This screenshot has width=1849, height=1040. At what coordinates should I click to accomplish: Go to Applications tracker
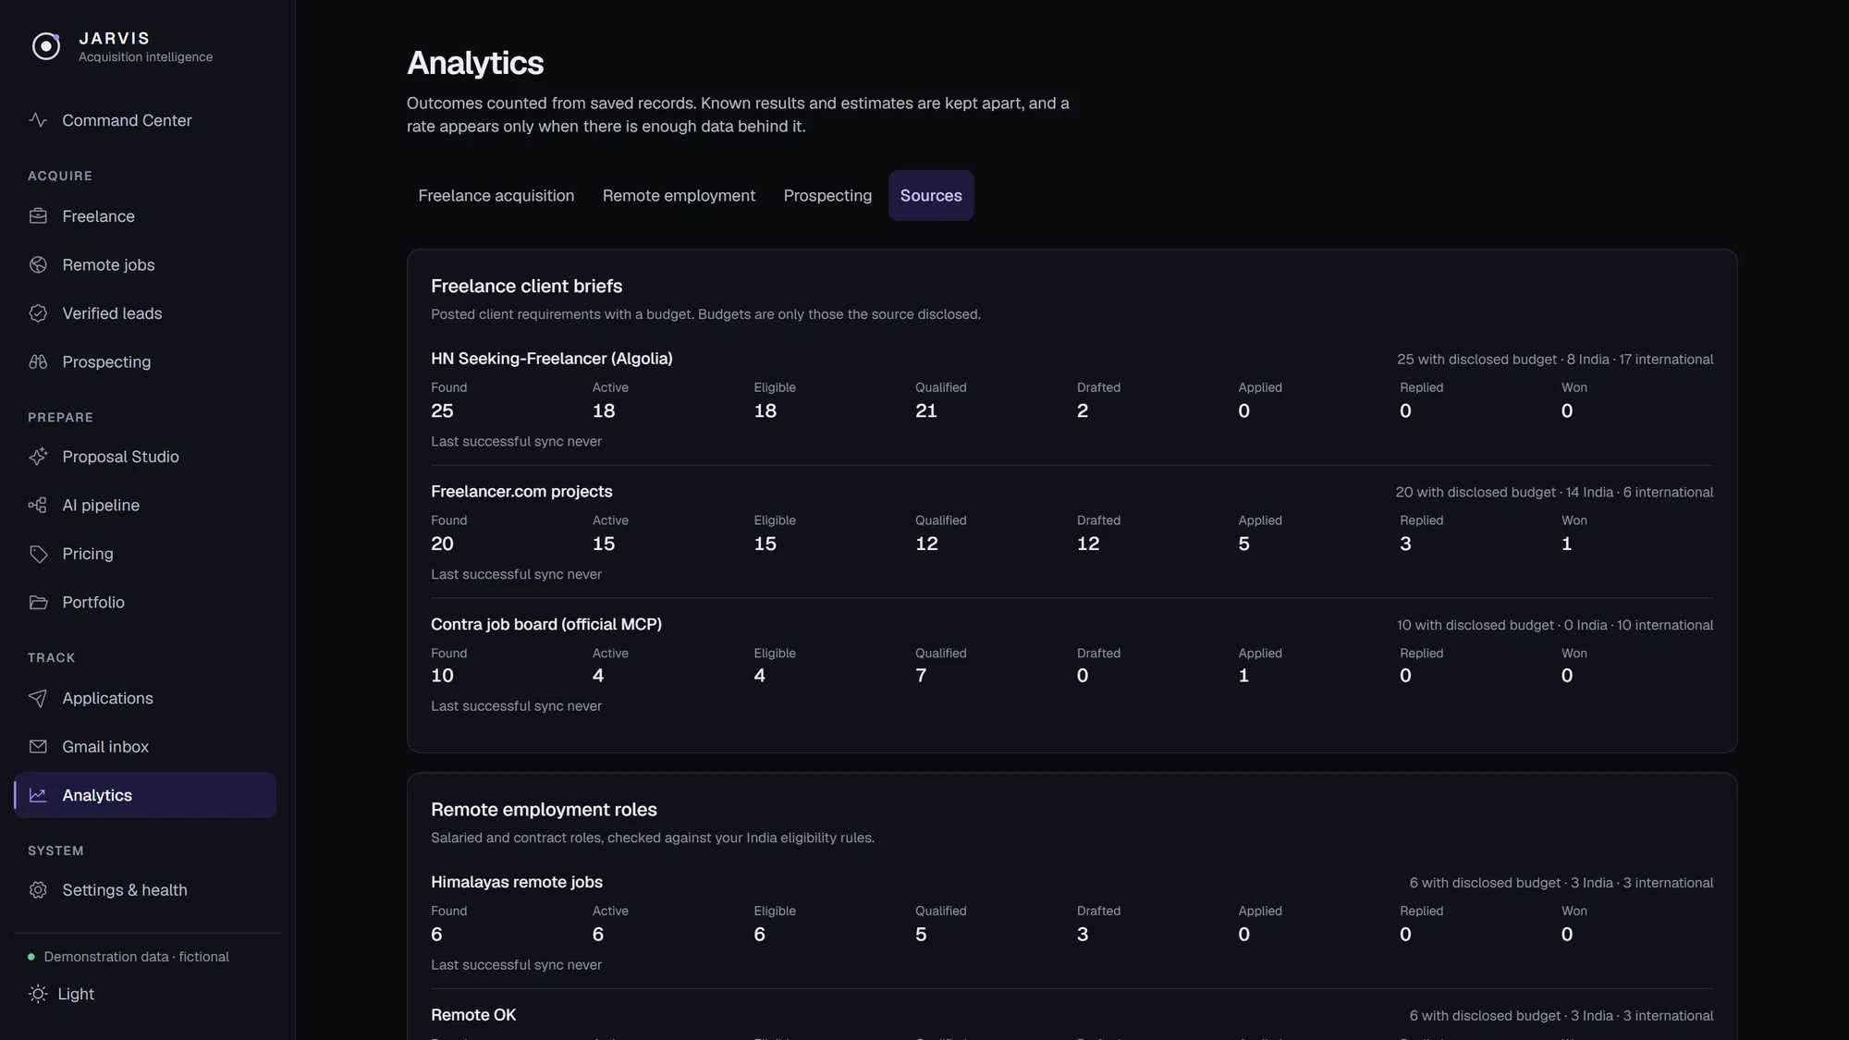point(145,698)
